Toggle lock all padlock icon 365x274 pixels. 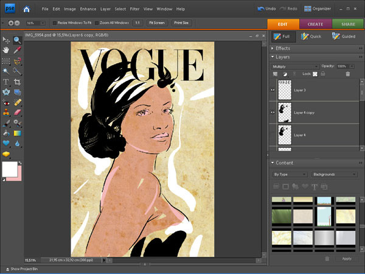pyautogui.click(x=323, y=74)
